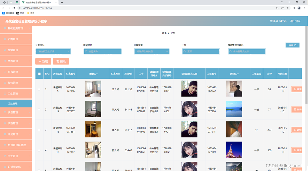This screenshot has height=171, width=308.
Task: Click the 卫生状况 column header
Action: point(257,74)
